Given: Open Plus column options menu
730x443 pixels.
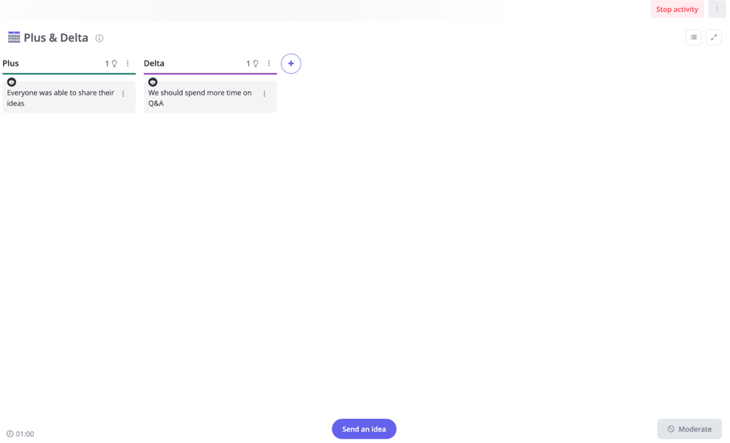Looking at the screenshot, I should point(128,63).
